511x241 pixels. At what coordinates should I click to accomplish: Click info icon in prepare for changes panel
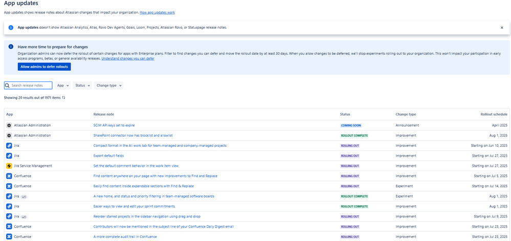point(11,47)
